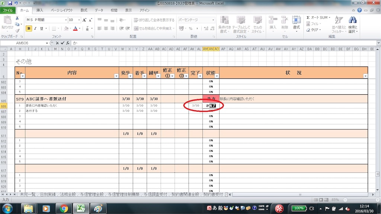Click the フィル fill button
Screen dimensions: 381x214
[314, 24]
